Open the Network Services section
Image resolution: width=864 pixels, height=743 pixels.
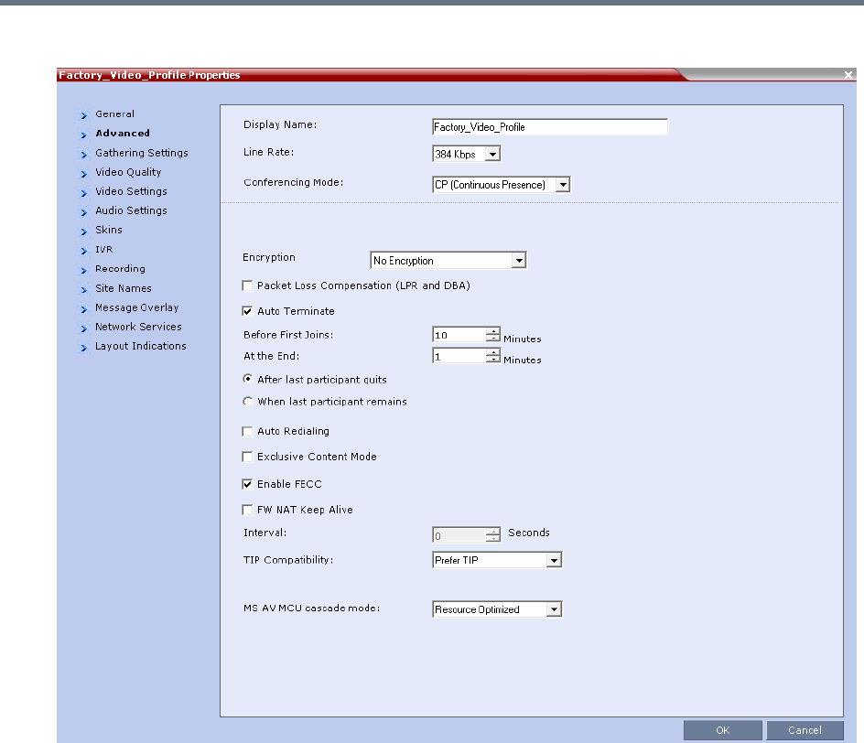[x=138, y=327]
